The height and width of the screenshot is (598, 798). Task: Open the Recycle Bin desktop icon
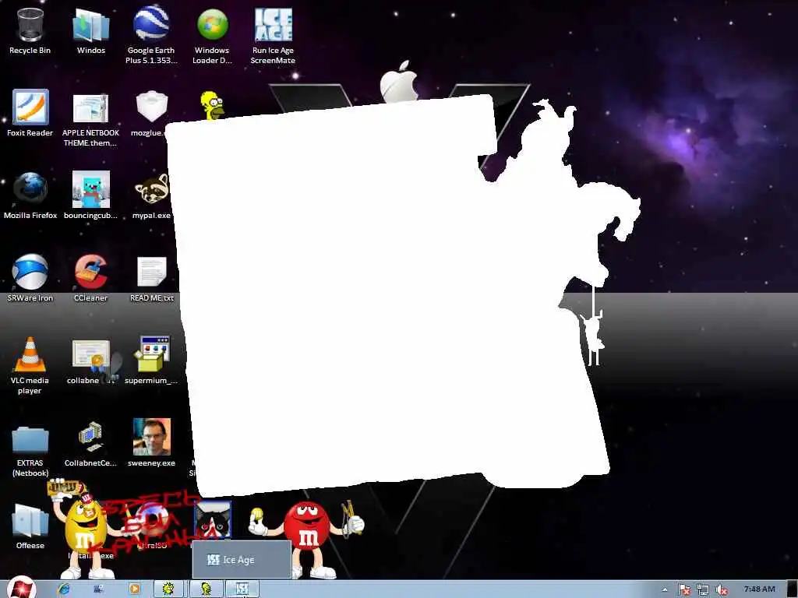tap(30, 30)
